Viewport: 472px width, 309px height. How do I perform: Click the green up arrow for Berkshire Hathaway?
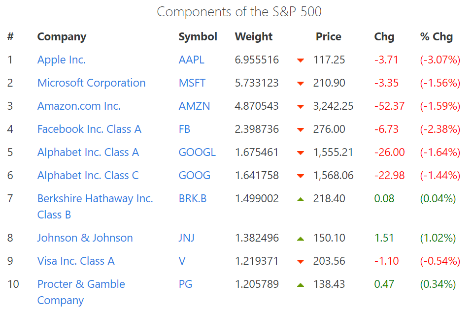coord(301,199)
